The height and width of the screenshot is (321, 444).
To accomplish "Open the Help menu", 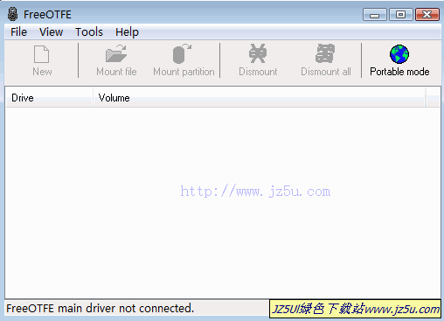I will (x=127, y=31).
